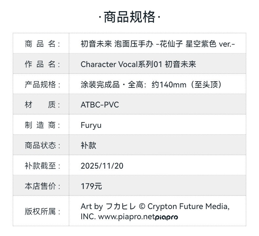Click the piapro logo
Image resolution: width=259 pixels, height=236 pixels.
point(166,217)
